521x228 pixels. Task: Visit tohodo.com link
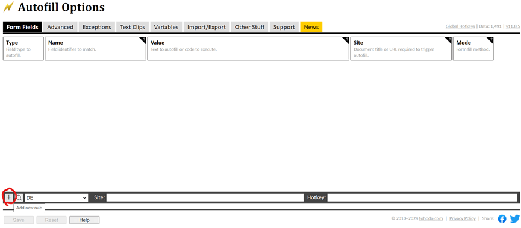pyautogui.click(x=431, y=218)
